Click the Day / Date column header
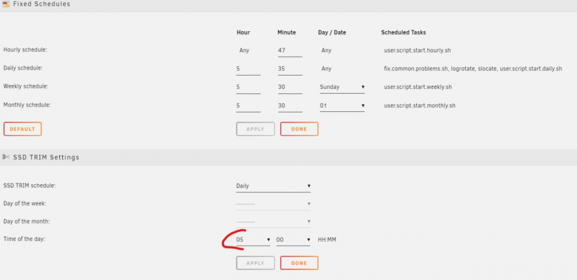This screenshot has height=280, width=577. [x=332, y=32]
